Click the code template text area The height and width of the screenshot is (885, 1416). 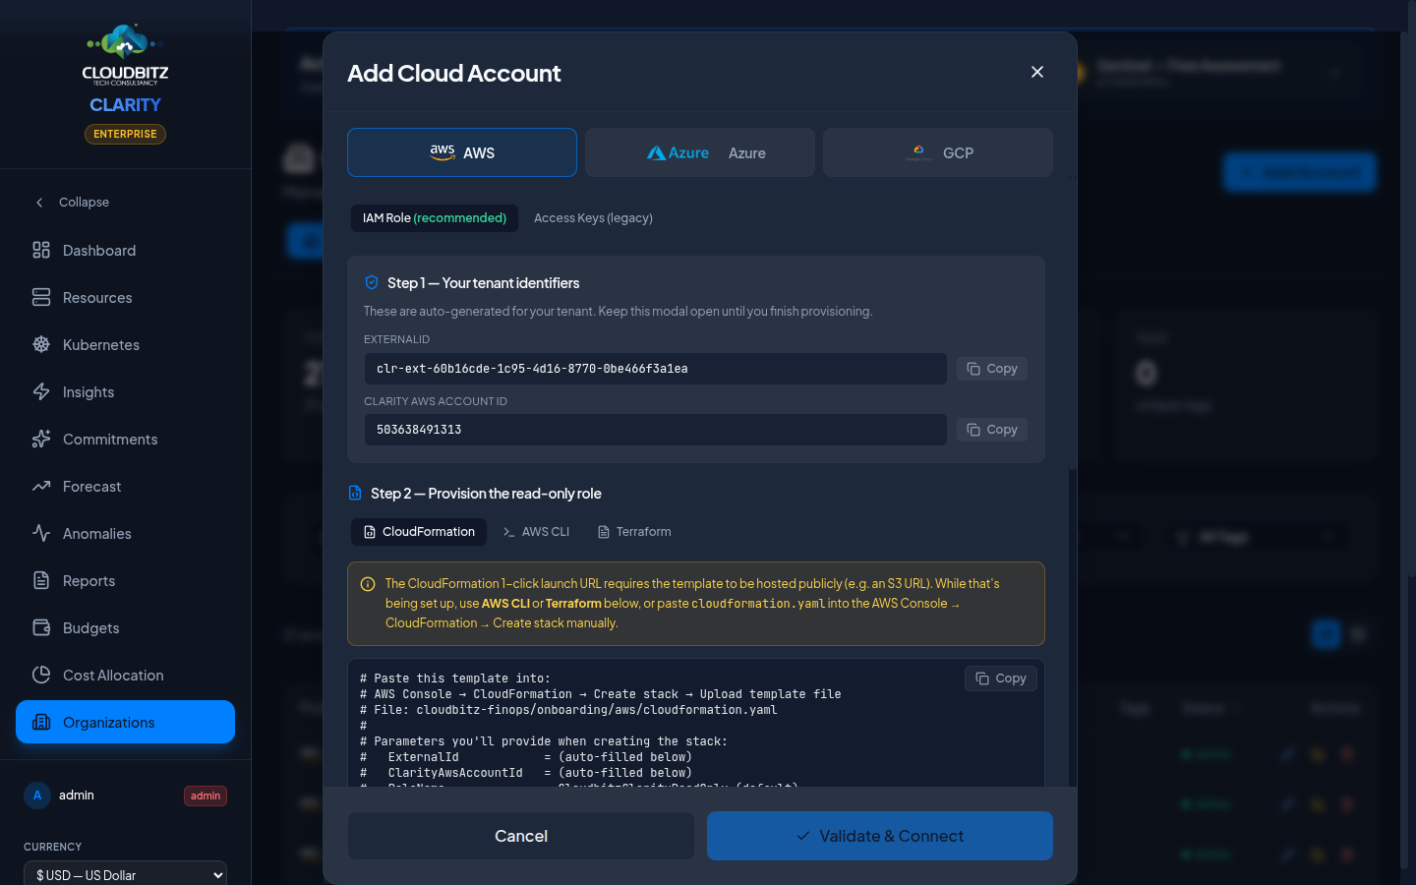[696, 723]
